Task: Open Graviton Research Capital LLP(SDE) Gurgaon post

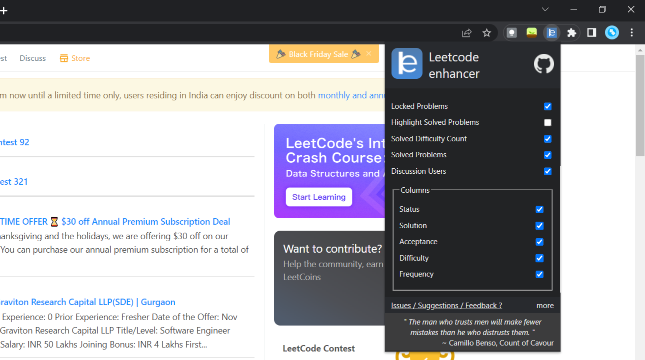Action: pos(87,302)
